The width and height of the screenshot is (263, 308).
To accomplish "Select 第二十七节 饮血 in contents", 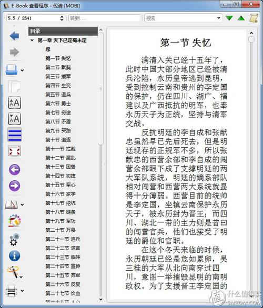I will (x=63, y=293).
